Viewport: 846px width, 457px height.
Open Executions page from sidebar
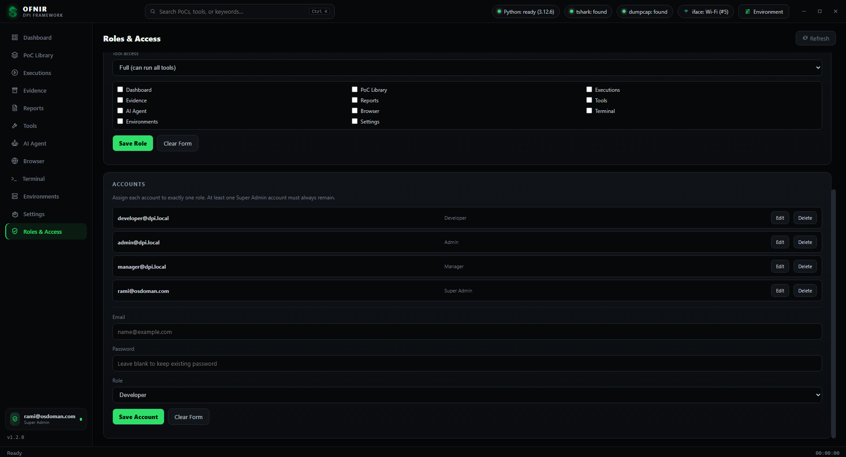pyautogui.click(x=46, y=73)
